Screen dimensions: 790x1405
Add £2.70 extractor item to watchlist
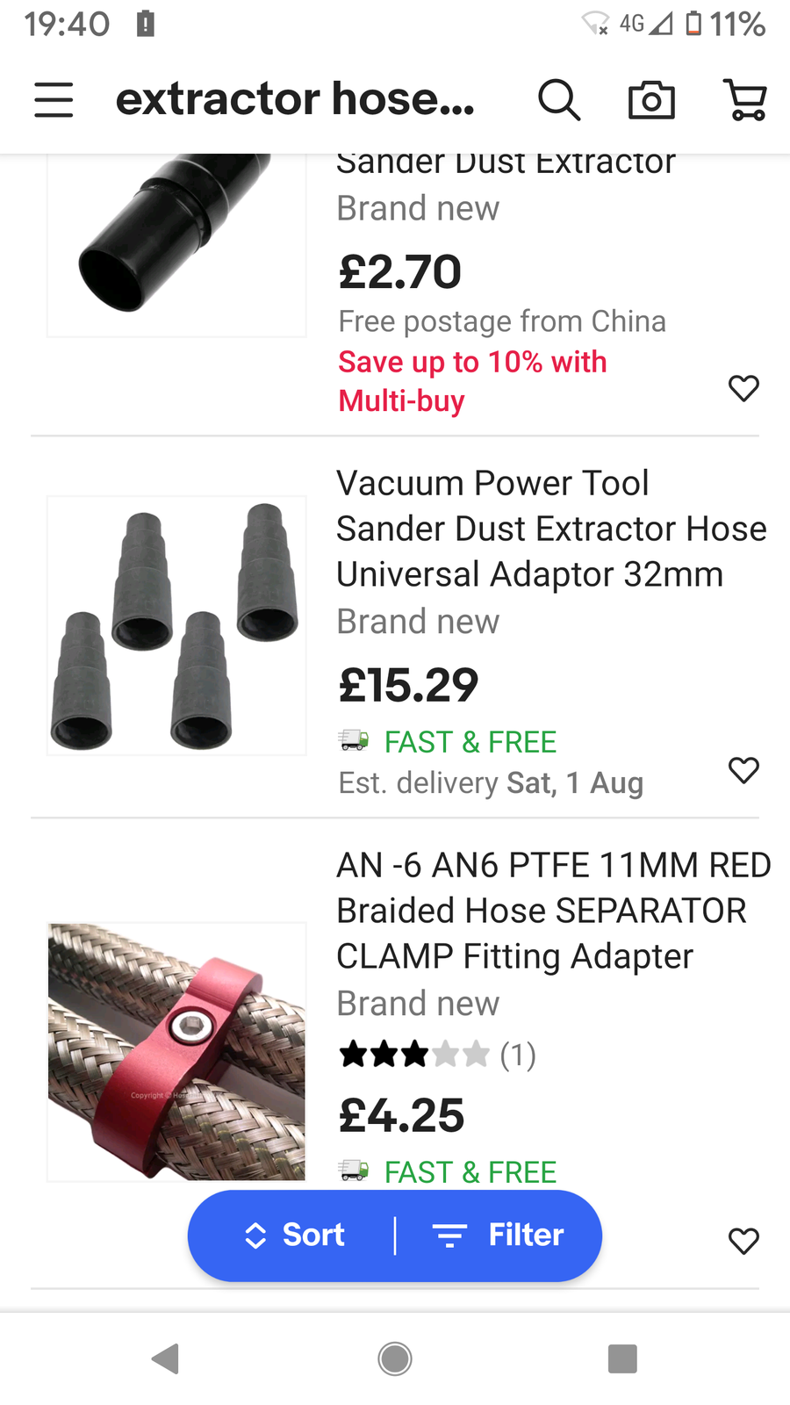coord(743,387)
